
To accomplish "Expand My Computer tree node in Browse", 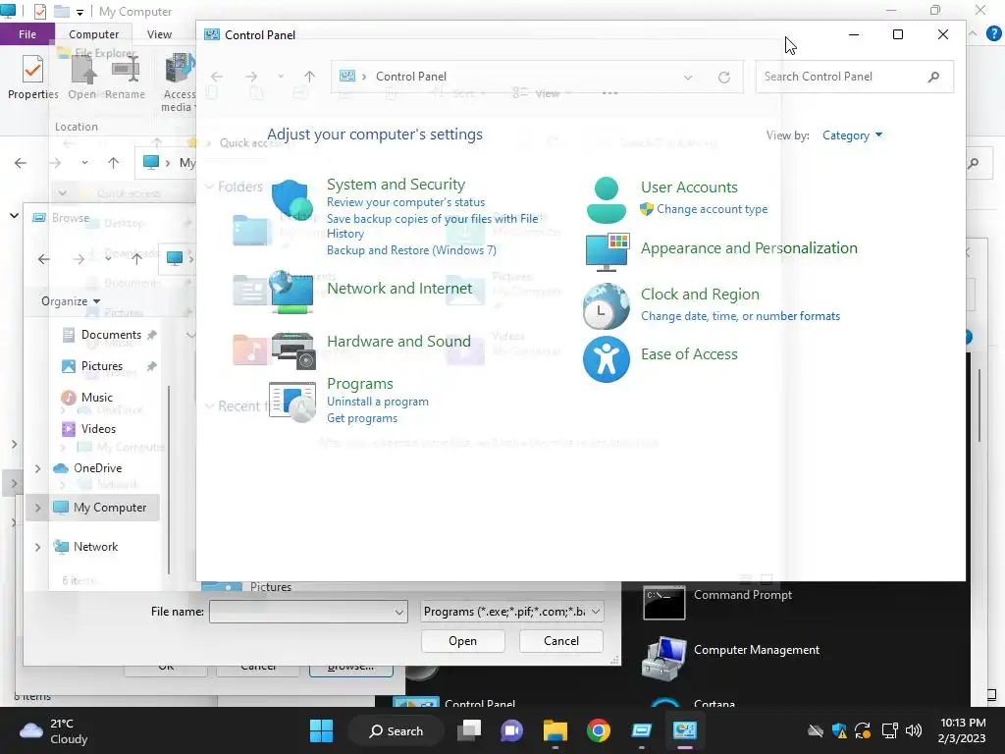I will click(x=38, y=508).
